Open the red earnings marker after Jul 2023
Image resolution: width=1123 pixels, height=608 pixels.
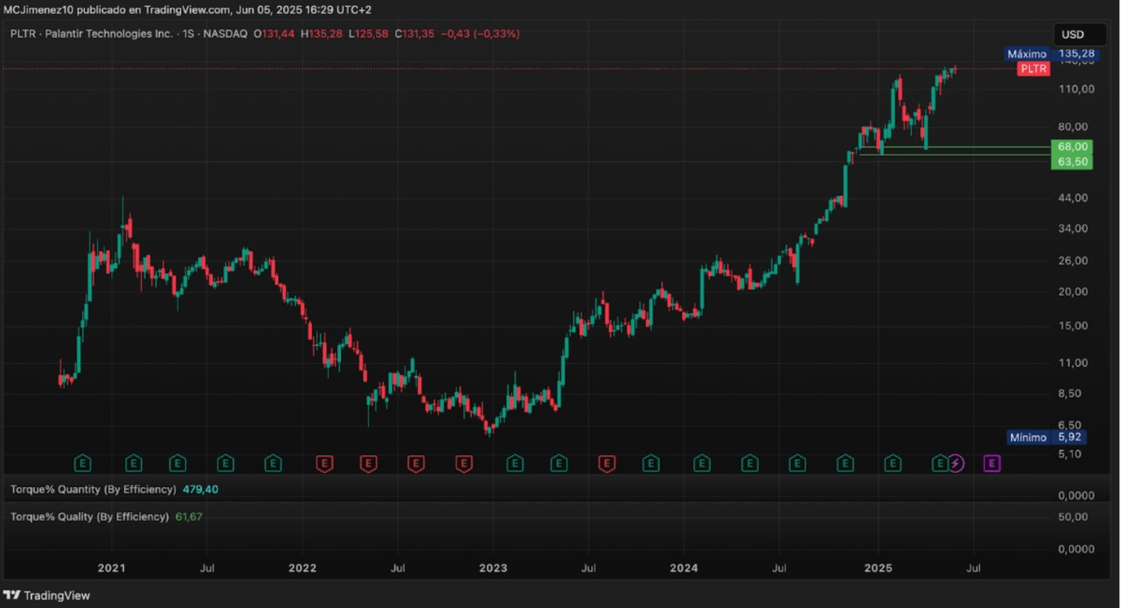pos(607,464)
